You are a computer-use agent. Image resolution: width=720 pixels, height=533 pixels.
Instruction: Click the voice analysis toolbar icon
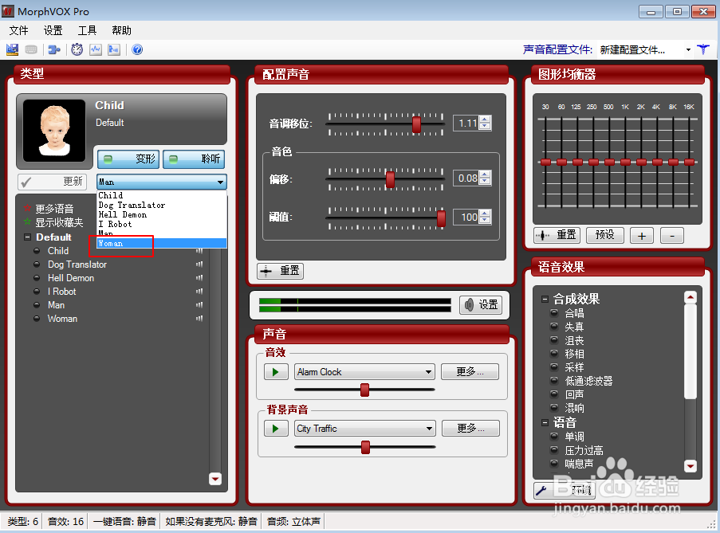[x=113, y=49]
